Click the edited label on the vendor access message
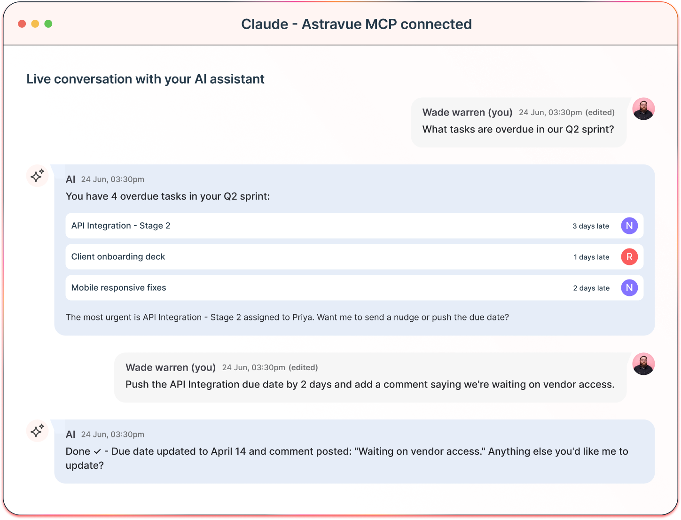 (x=304, y=367)
